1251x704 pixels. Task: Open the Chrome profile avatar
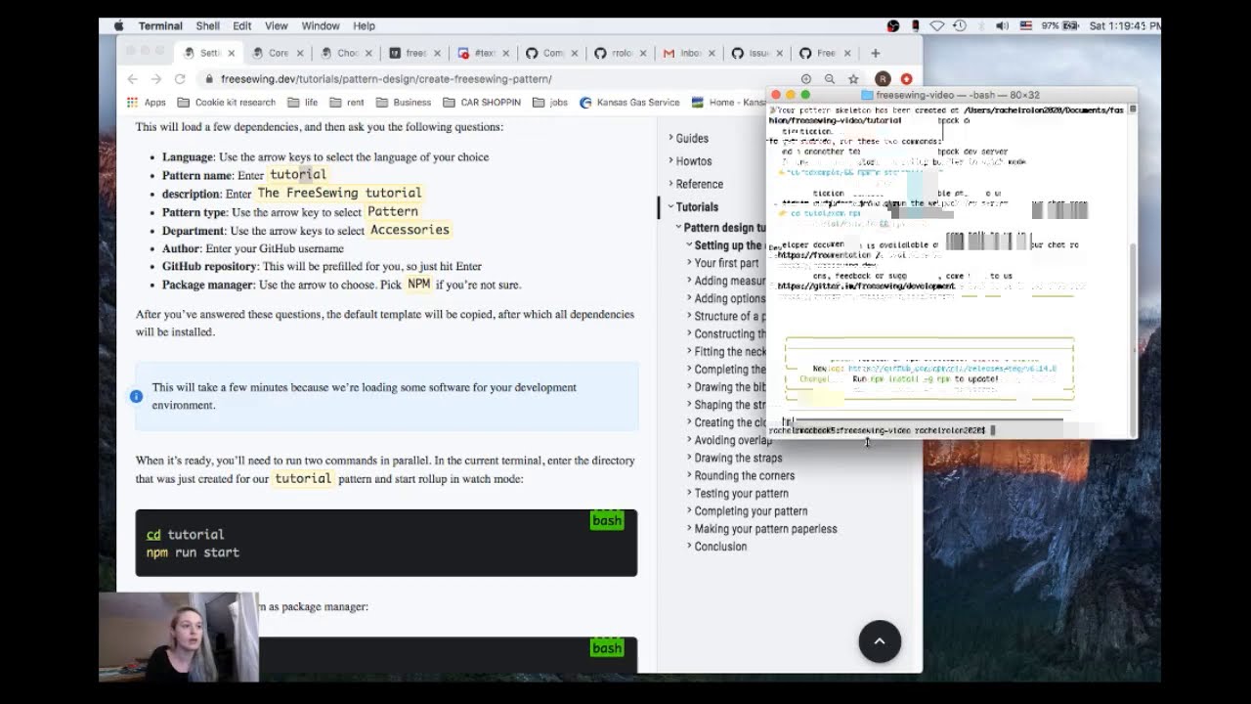883,79
